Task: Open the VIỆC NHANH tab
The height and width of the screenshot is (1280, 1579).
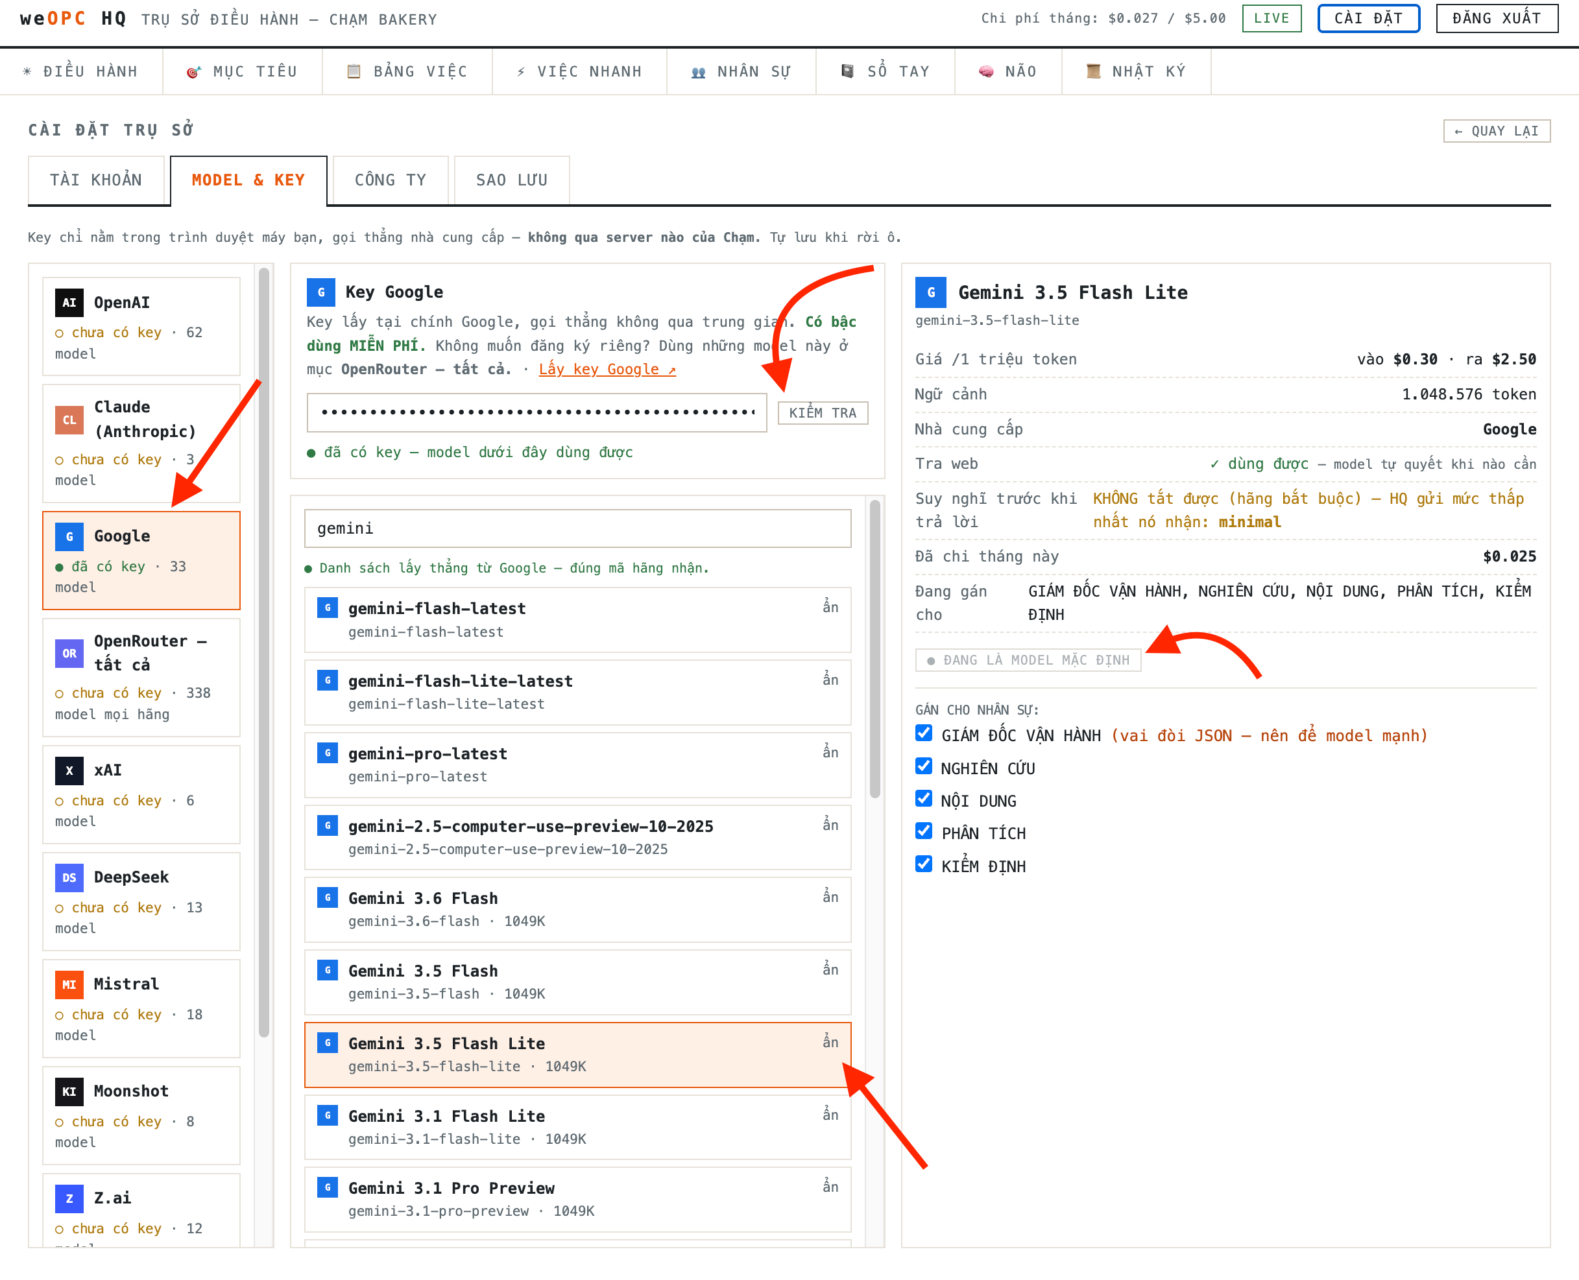Action: pyautogui.click(x=579, y=71)
